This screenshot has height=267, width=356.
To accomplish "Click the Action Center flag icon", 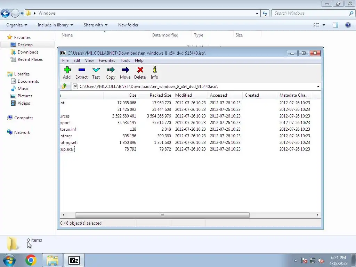I will pyautogui.click(x=304, y=260).
